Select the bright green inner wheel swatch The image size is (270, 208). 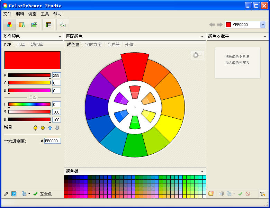pos(135,123)
